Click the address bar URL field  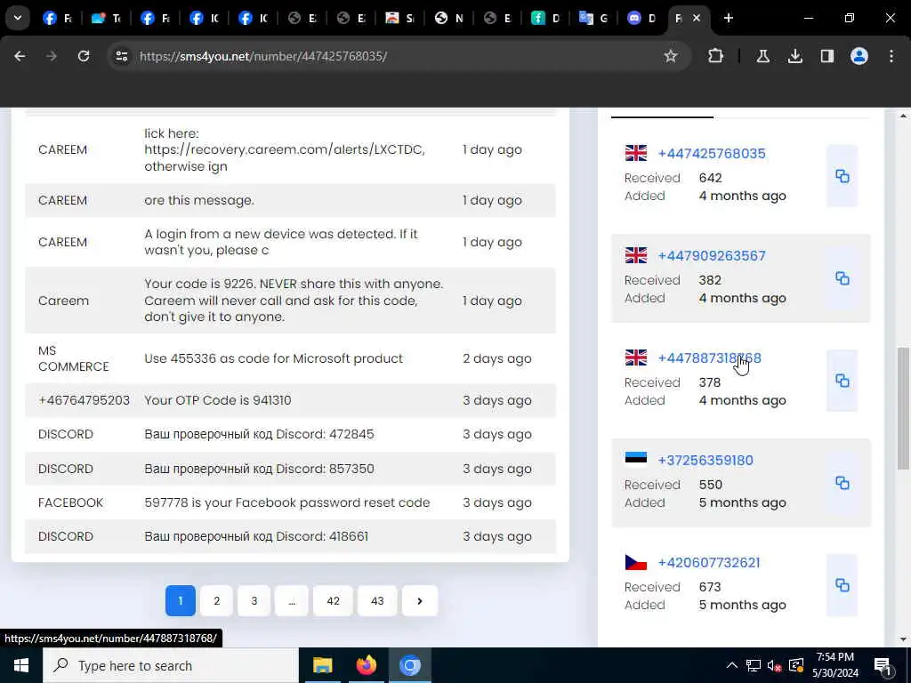tap(401, 56)
